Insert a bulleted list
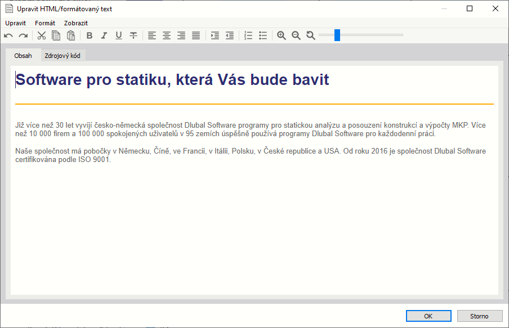 (x=262, y=35)
